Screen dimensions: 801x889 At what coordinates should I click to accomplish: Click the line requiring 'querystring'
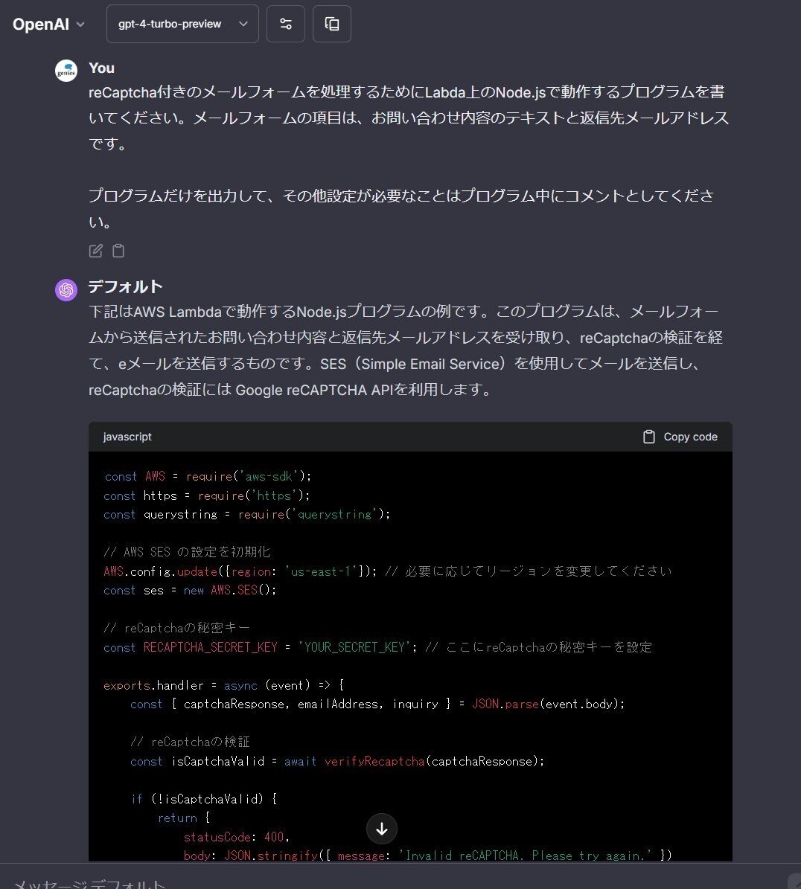click(x=246, y=514)
